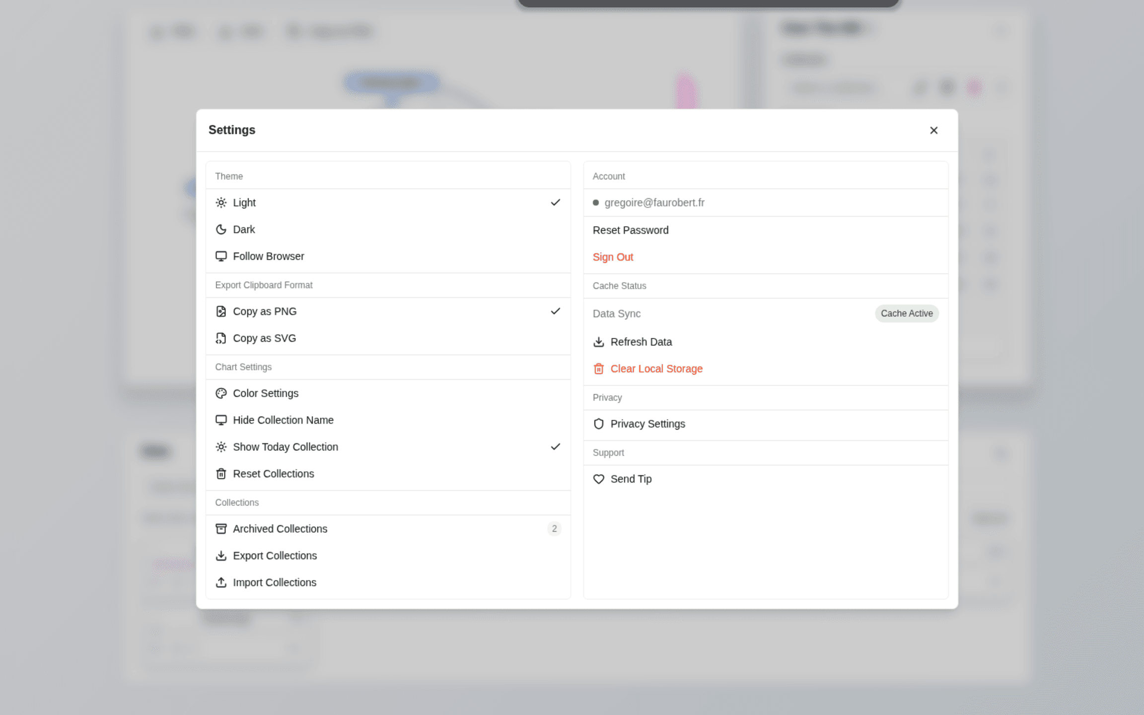Click the image file icon for Copy as PNG
1144x715 pixels.
click(x=221, y=311)
